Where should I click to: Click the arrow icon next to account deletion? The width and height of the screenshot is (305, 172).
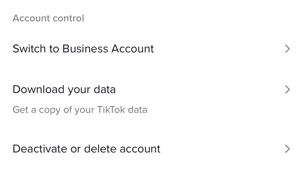click(288, 149)
